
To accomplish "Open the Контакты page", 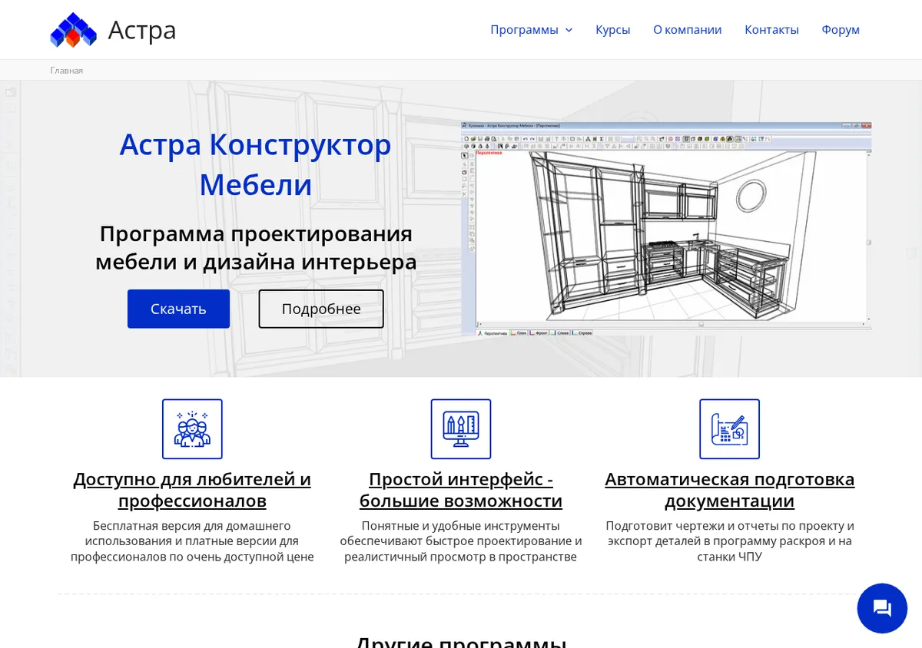I will click(771, 30).
